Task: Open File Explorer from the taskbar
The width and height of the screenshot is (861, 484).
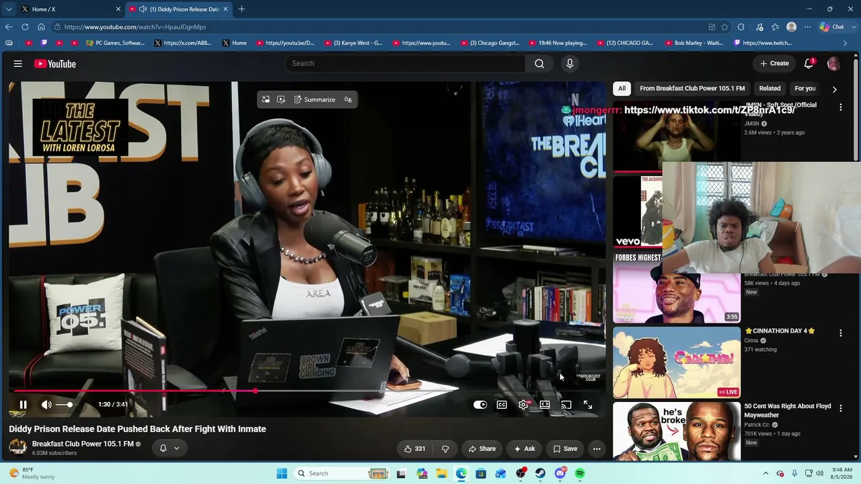Action: (x=441, y=473)
